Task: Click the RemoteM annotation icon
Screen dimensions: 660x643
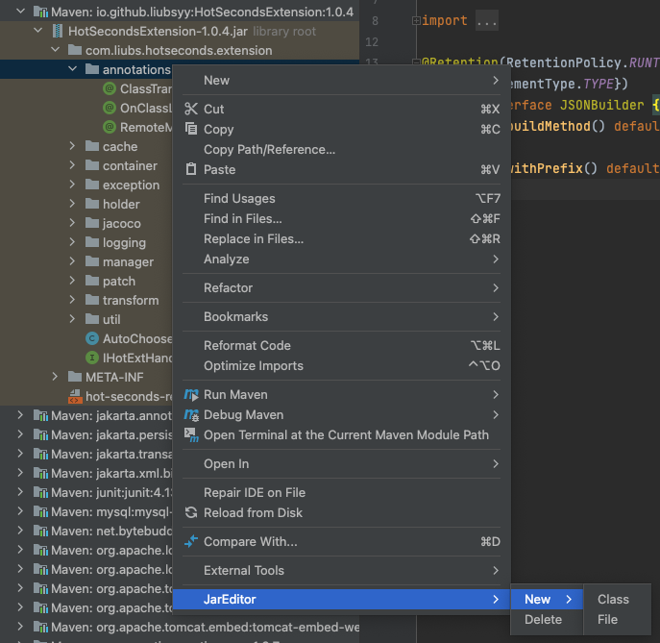Action: pos(110,127)
